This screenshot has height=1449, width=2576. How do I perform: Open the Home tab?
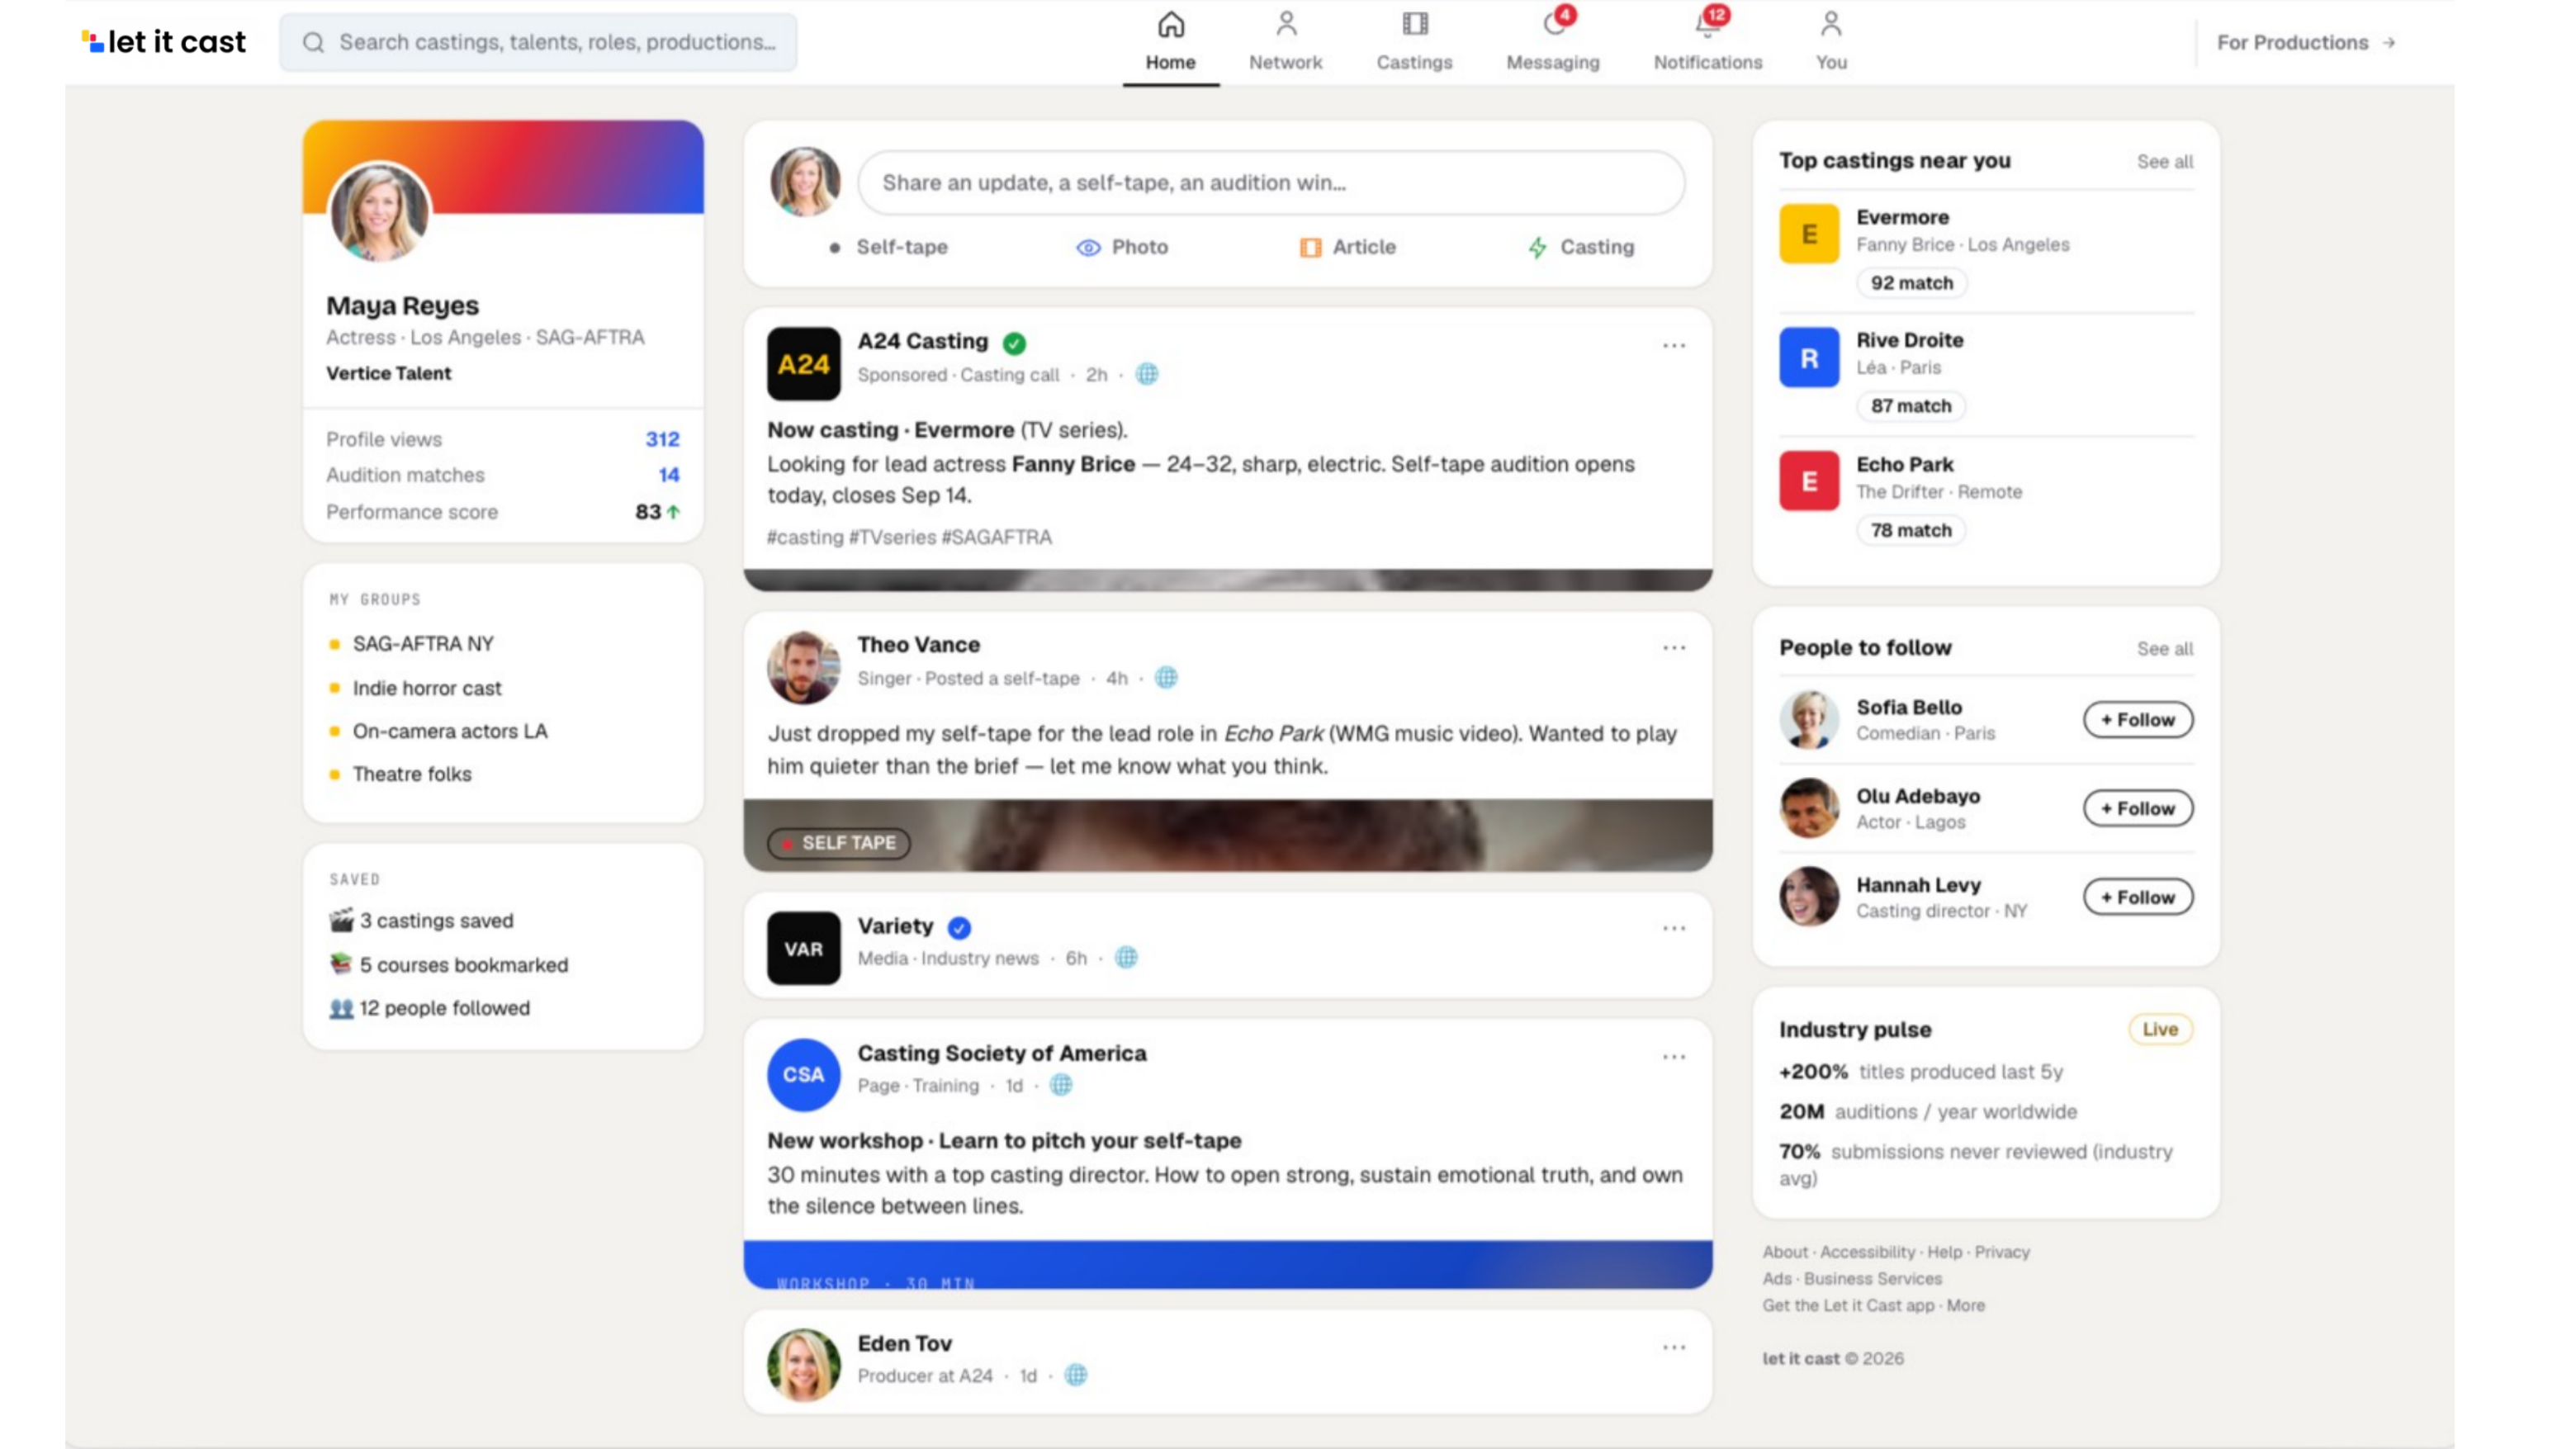point(1170,42)
